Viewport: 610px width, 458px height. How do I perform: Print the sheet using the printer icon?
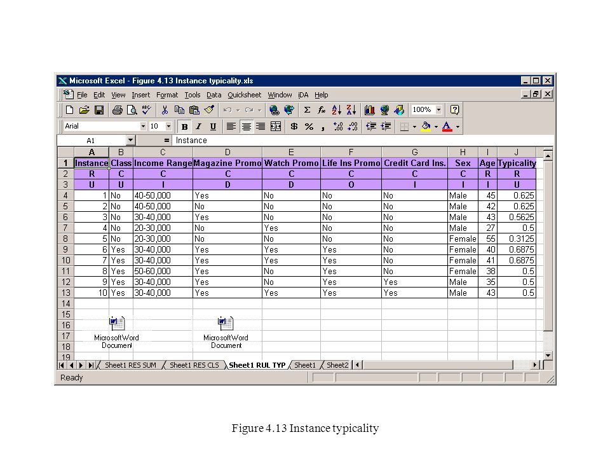117,110
